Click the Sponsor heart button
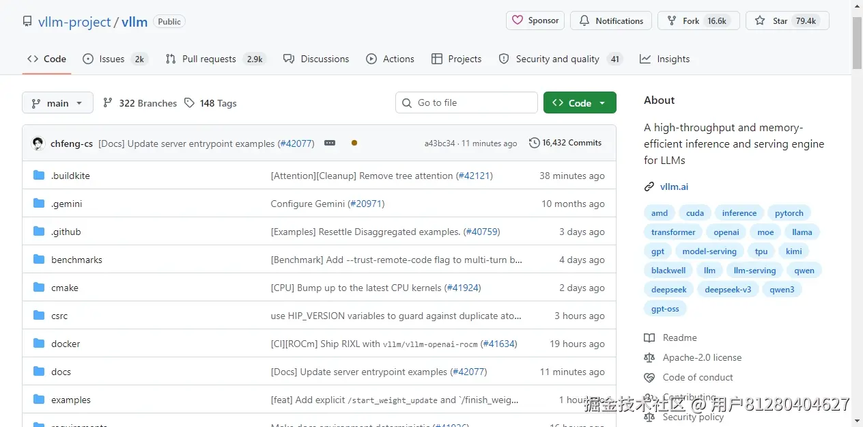This screenshot has width=863, height=427. [x=535, y=20]
